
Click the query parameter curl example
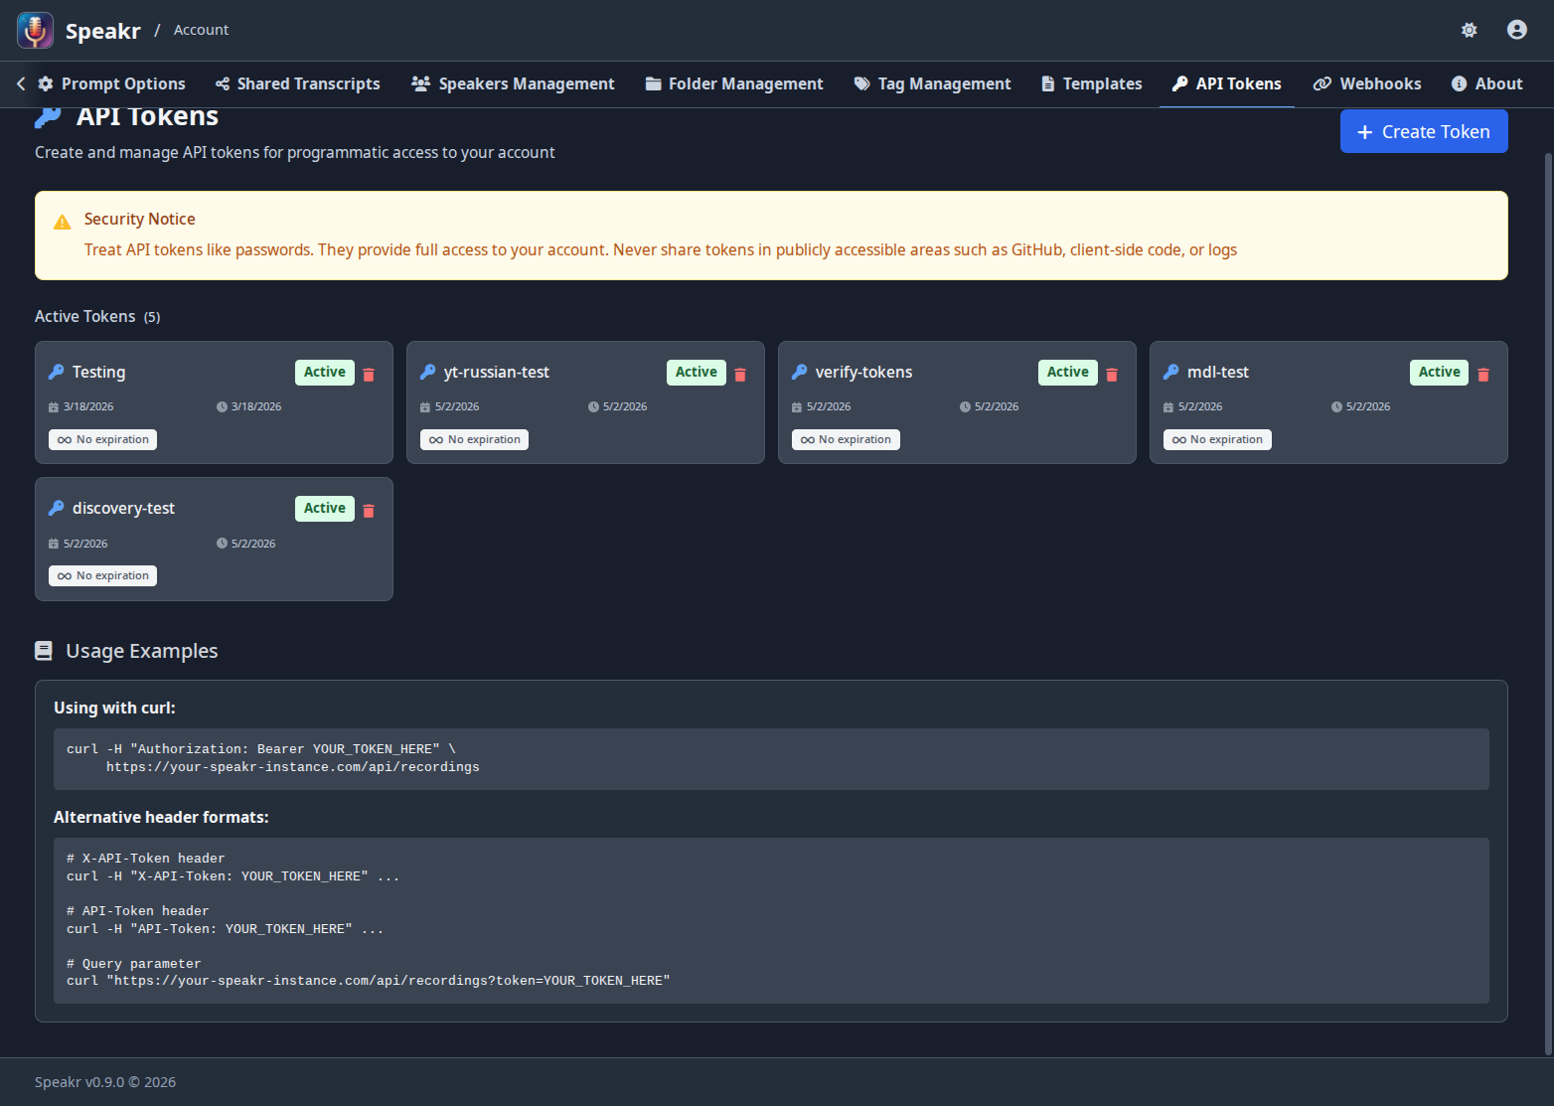click(x=369, y=981)
